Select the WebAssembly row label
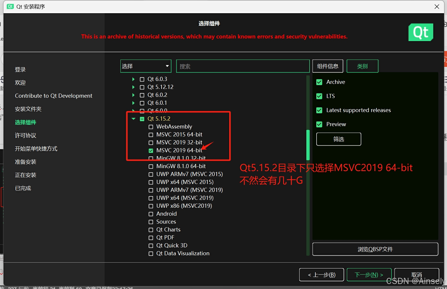The height and width of the screenshot is (289, 447). (174, 127)
